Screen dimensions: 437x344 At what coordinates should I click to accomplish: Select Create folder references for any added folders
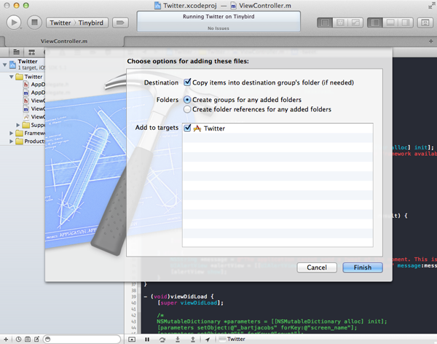(187, 109)
